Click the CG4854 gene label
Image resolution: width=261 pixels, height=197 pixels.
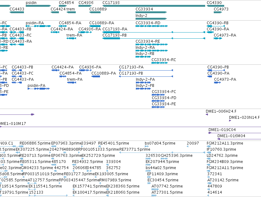coord(66,3)
